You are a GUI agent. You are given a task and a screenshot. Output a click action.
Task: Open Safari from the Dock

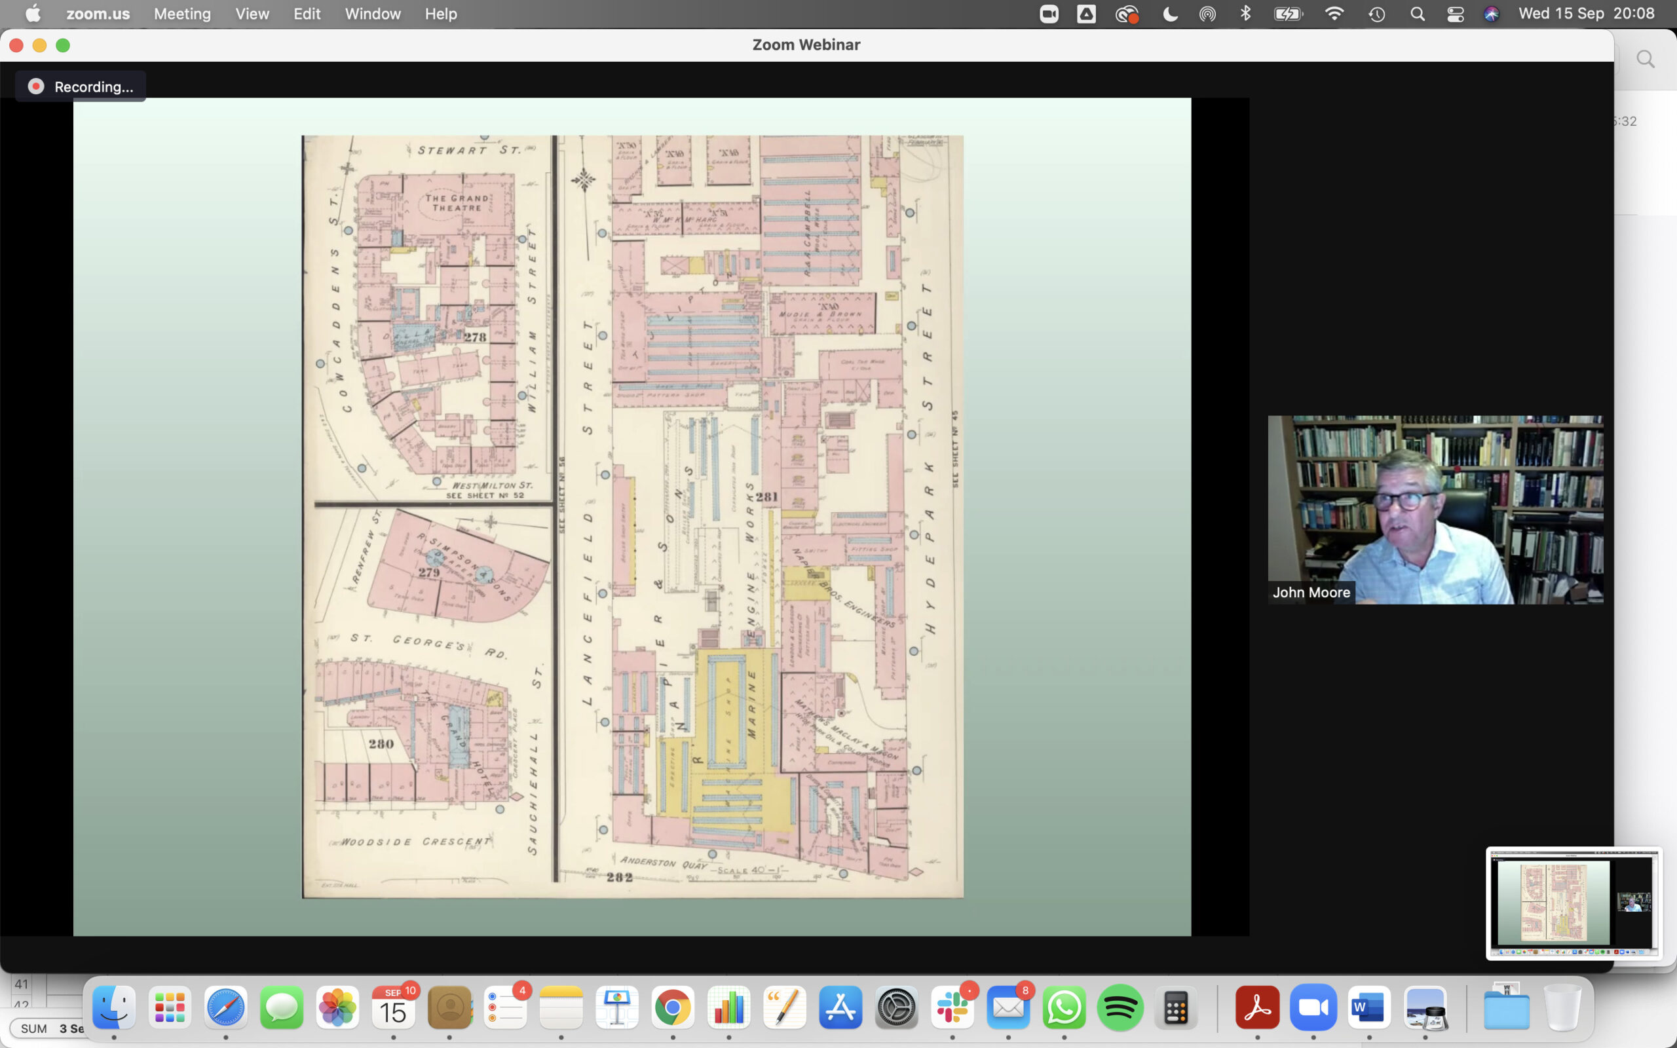click(226, 1007)
